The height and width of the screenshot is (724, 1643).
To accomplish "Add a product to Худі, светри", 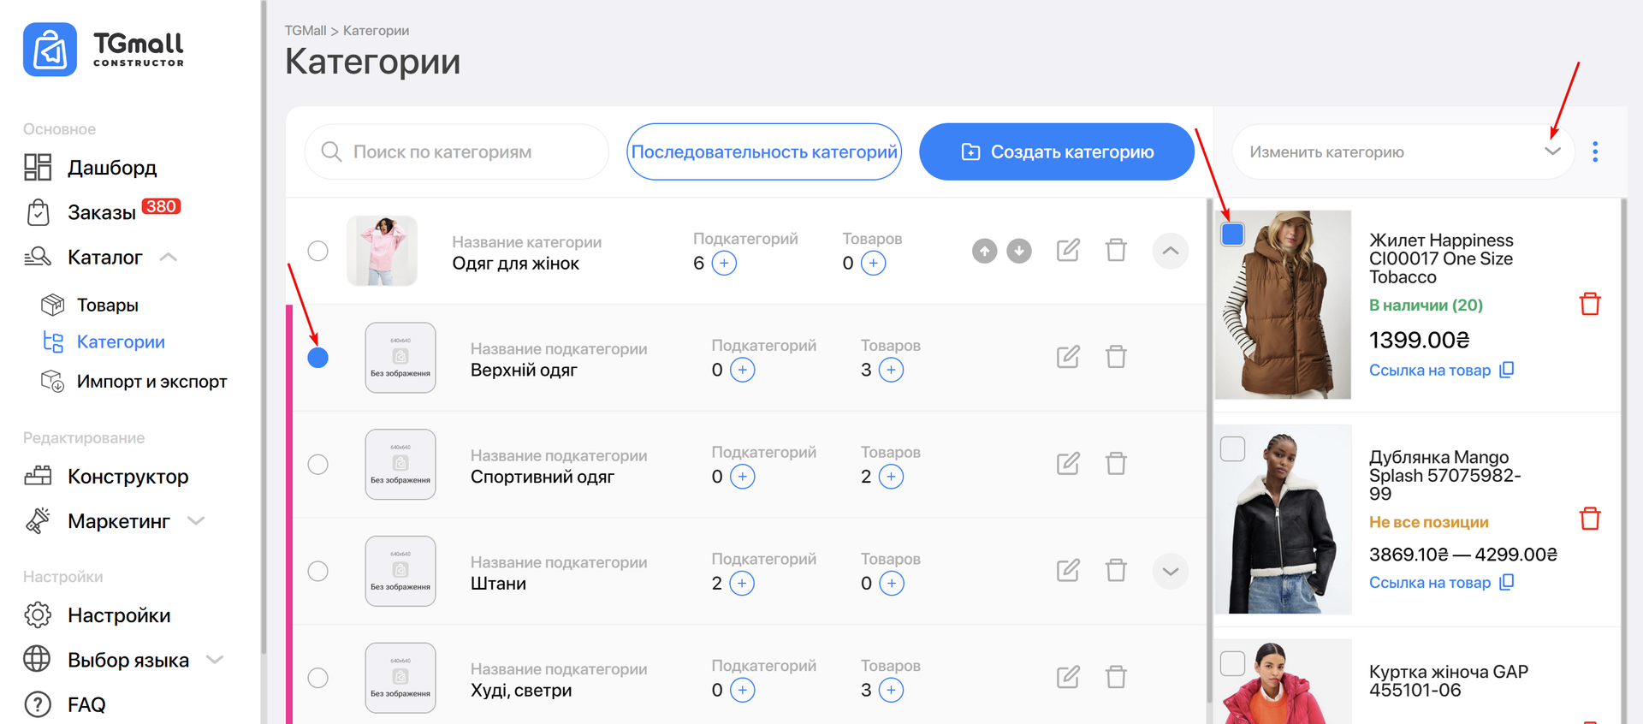I will [x=891, y=691].
